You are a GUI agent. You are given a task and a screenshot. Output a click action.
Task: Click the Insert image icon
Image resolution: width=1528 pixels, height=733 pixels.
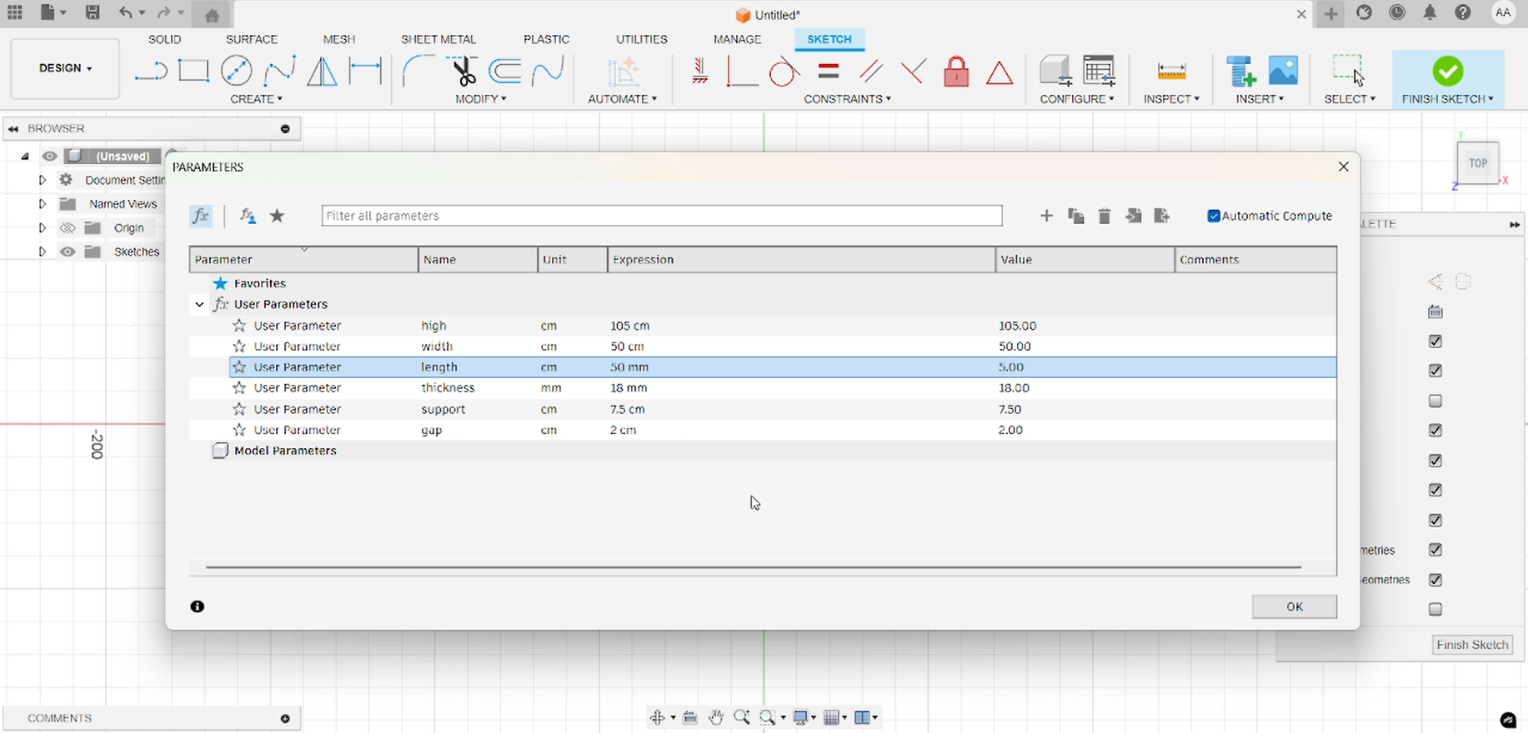pos(1283,71)
